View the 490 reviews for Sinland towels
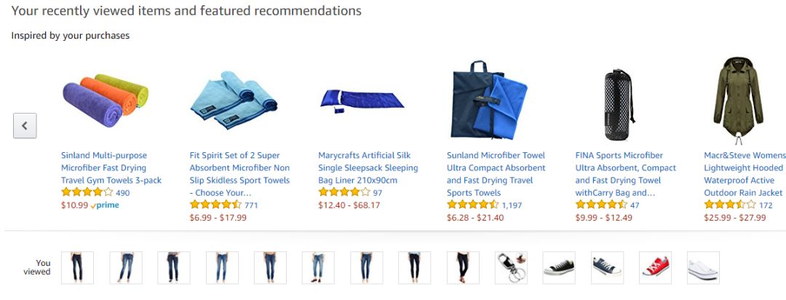Image resolution: width=786 pixels, height=300 pixels. click(122, 193)
